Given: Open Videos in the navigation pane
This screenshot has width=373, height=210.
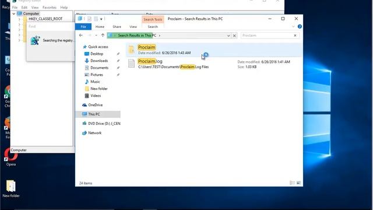Looking at the screenshot, I should pos(96,96).
